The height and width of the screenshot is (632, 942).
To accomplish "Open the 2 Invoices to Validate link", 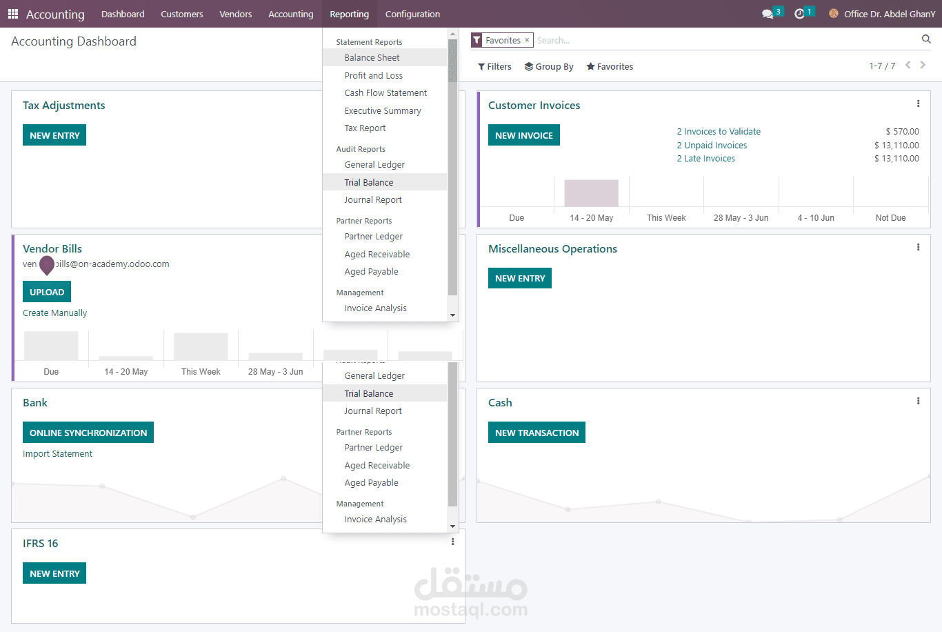I will click(x=719, y=132).
